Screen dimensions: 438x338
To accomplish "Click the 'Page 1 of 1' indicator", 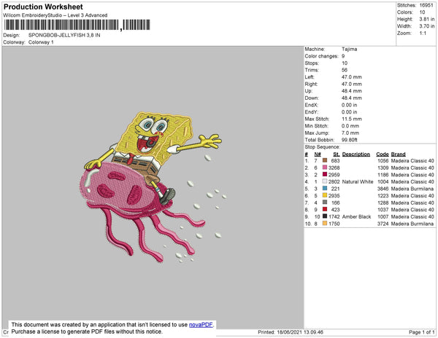I will pyautogui.click(x=422, y=332).
